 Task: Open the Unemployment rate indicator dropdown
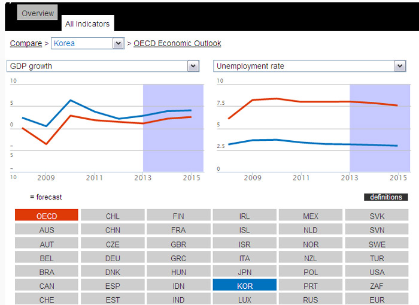pyautogui.click(x=309, y=66)
